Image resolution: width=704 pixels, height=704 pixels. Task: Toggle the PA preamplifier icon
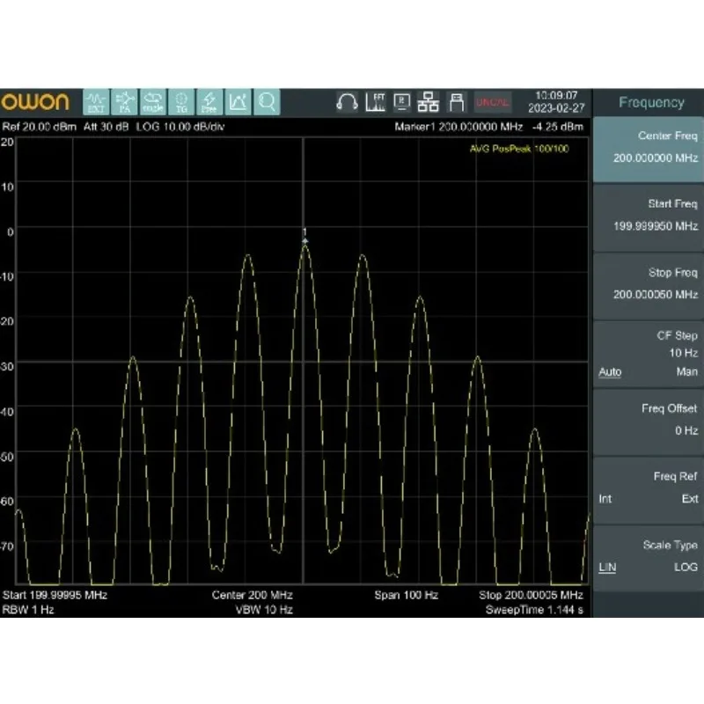click(x=125, y=102)
